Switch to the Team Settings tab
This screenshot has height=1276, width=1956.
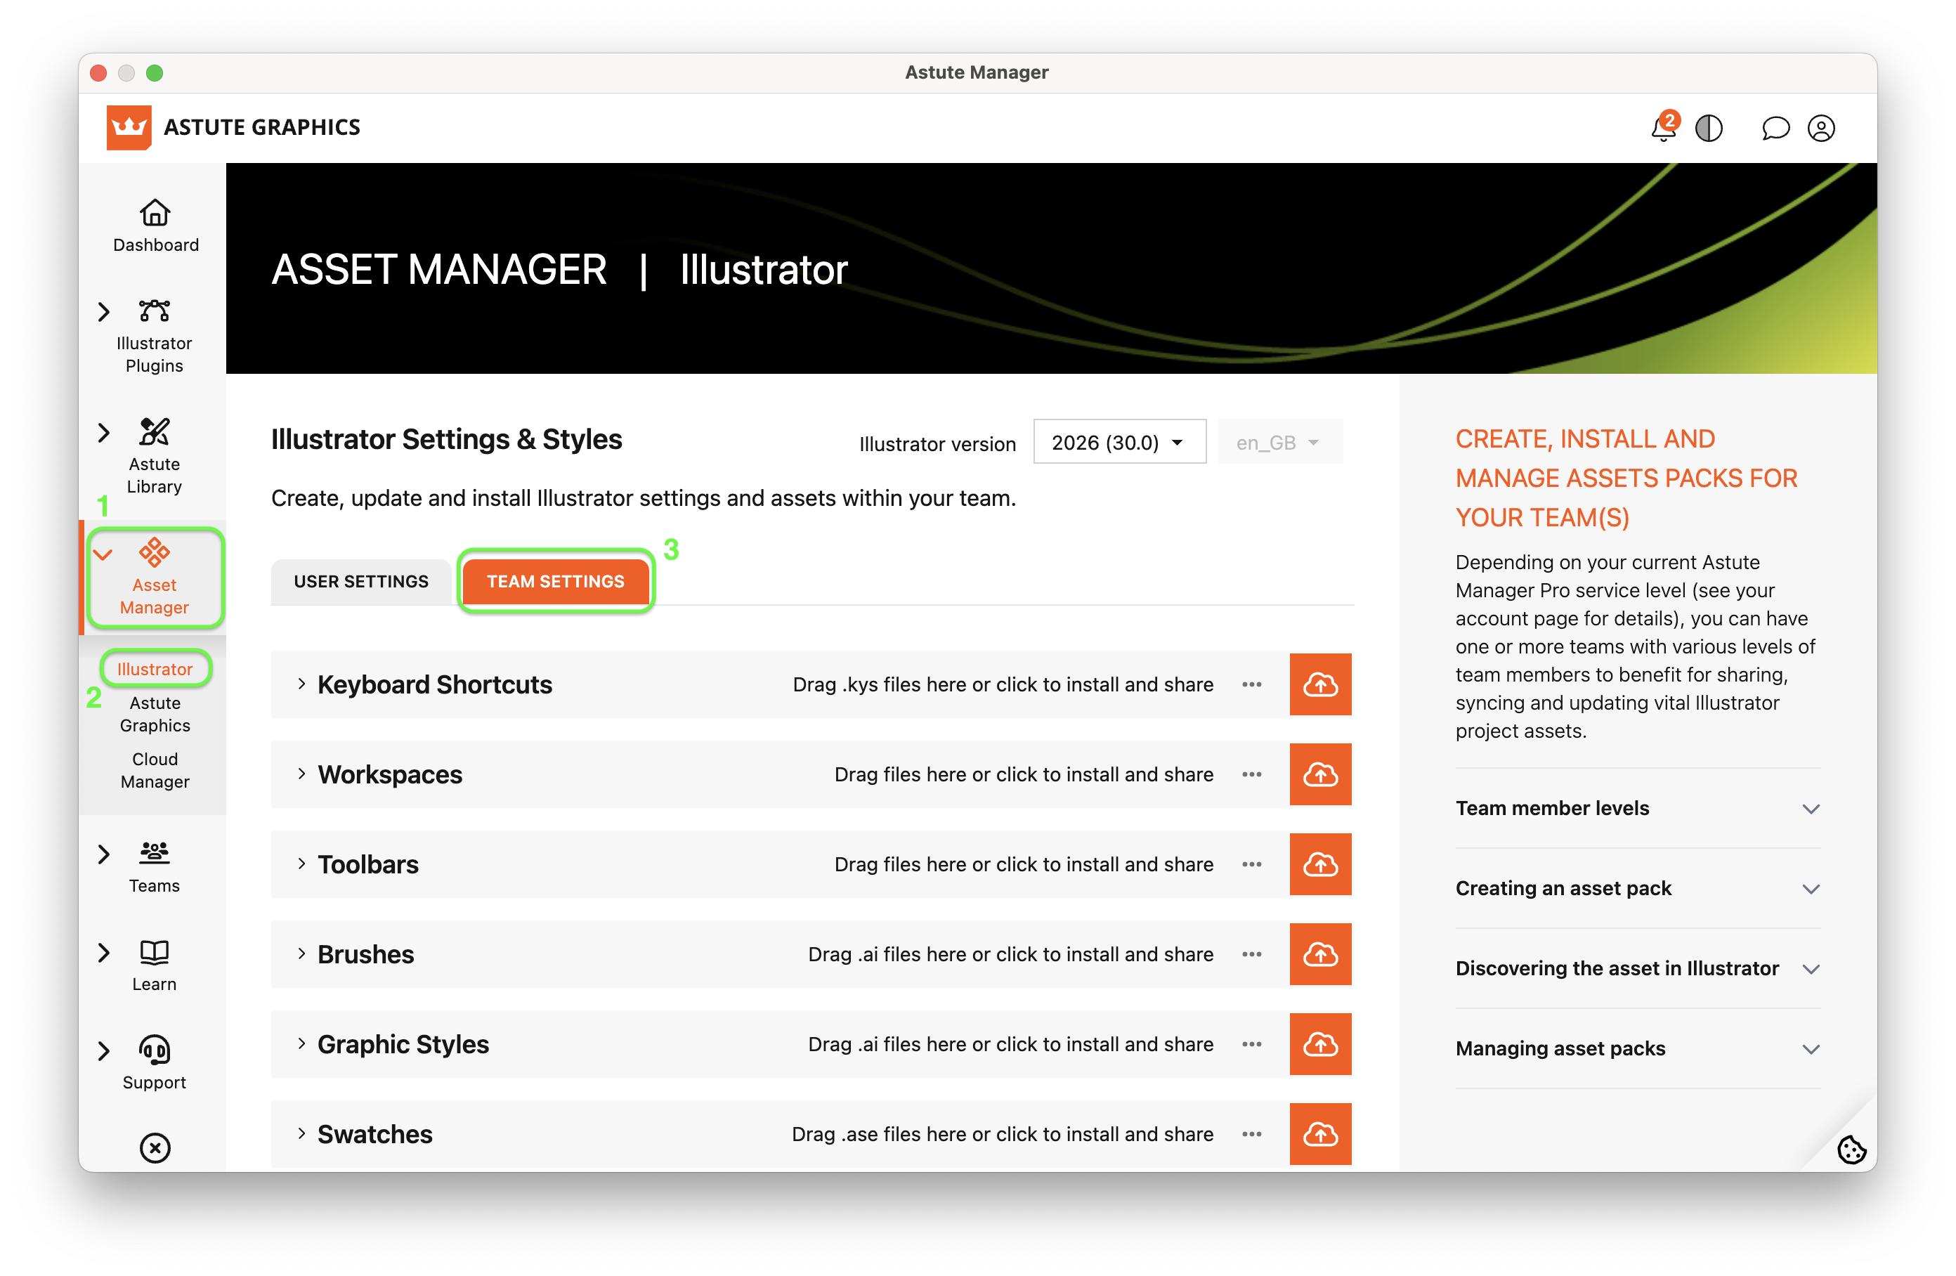point(556,581)
